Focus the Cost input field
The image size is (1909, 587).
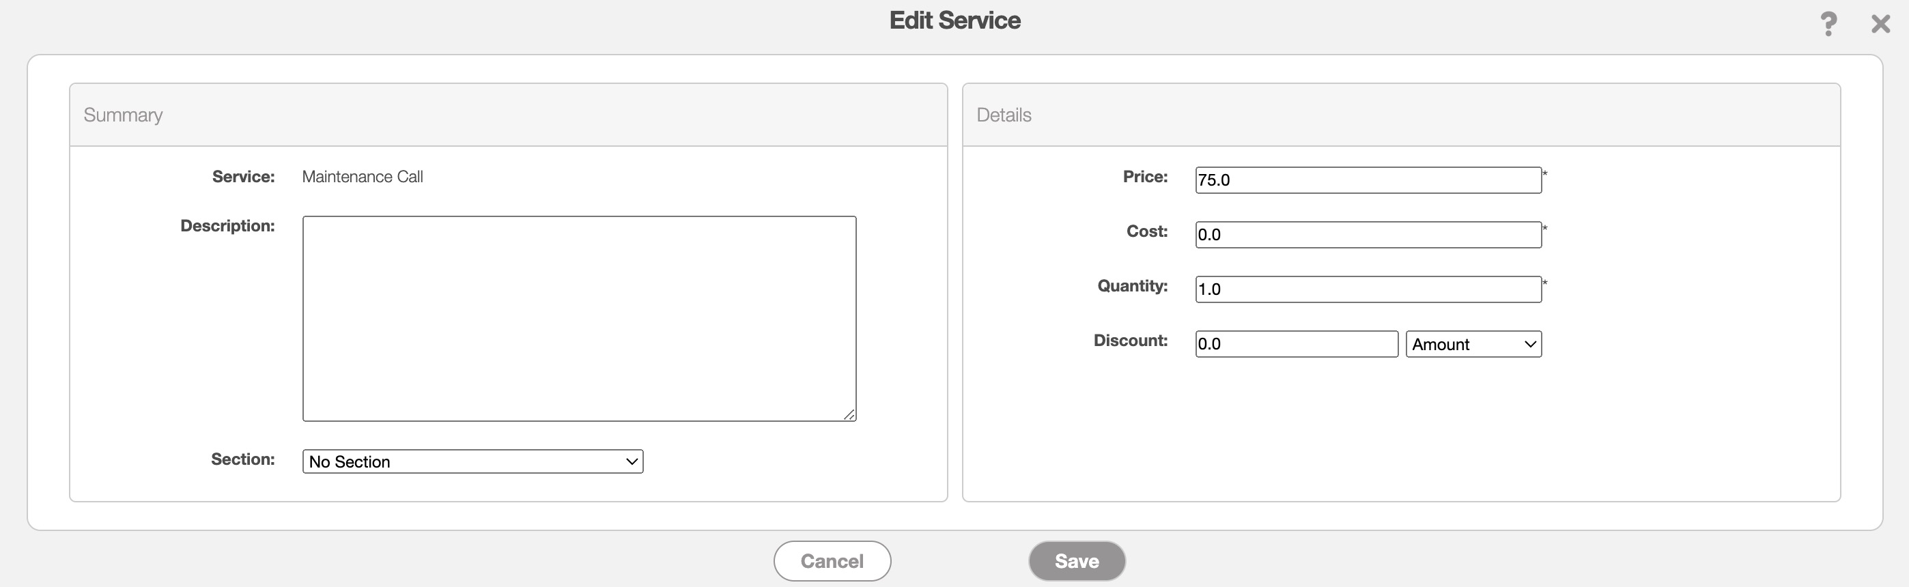1368,235
